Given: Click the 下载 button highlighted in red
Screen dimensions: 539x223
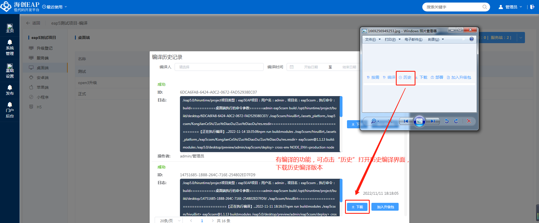Looking at the screenshot, I should (357, 207).
